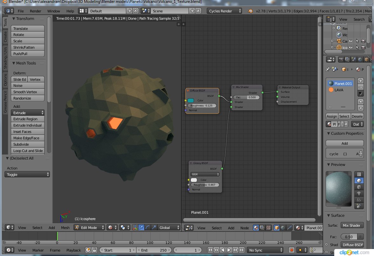
Task: Click Diffuse BSDF teal color swatch
Action: point(190,100)
